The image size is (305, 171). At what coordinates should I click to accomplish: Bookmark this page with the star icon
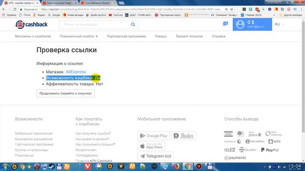click(232, 9)
